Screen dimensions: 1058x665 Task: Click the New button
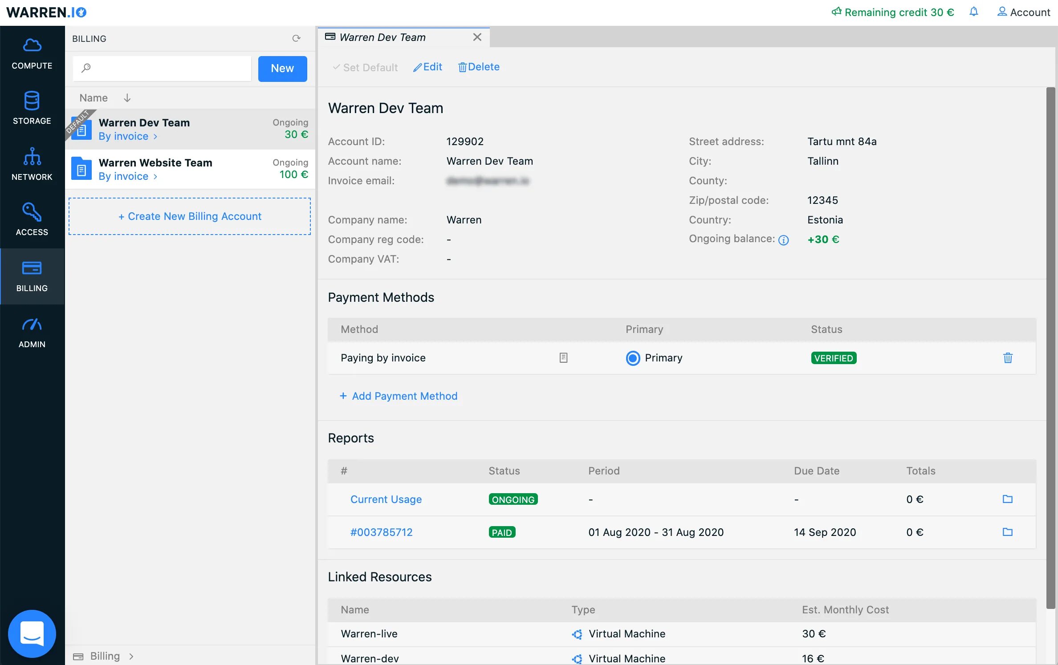pos(282,69)
